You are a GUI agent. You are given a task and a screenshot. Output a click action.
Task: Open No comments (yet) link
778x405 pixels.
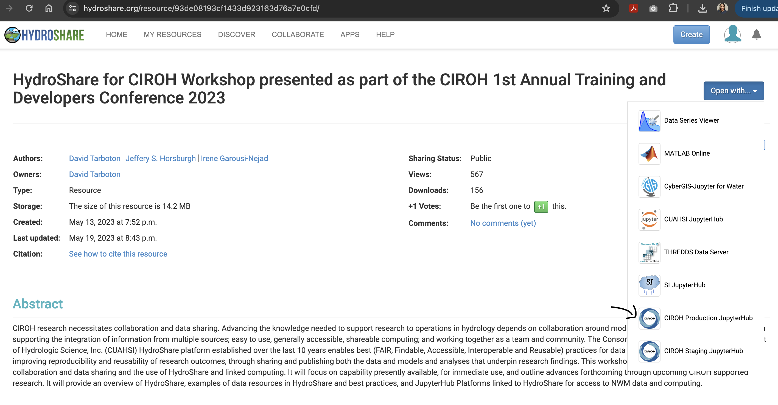tap(503, 223)
